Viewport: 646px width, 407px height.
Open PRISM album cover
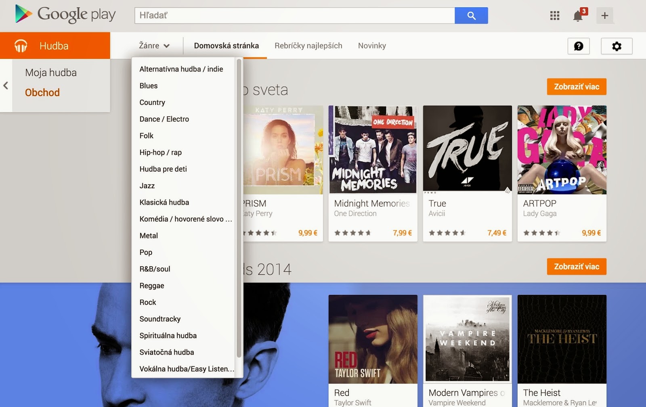[283, 150]
